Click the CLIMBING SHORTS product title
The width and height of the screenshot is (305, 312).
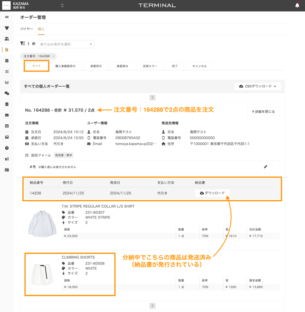tap(78, 257)
